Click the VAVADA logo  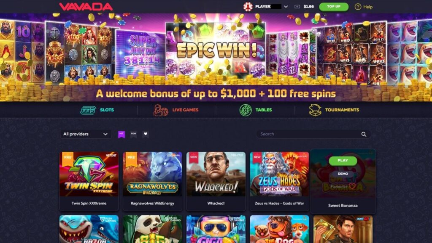86,7
